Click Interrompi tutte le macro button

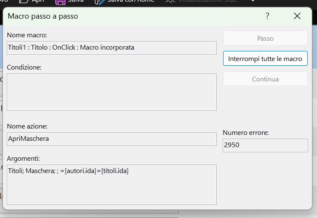265,59
